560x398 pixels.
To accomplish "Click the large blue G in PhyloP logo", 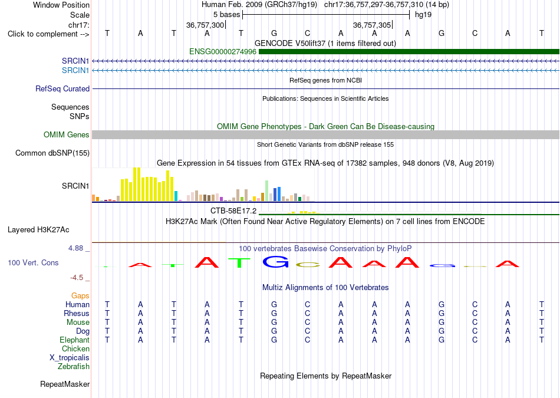I will click(275, 262).
